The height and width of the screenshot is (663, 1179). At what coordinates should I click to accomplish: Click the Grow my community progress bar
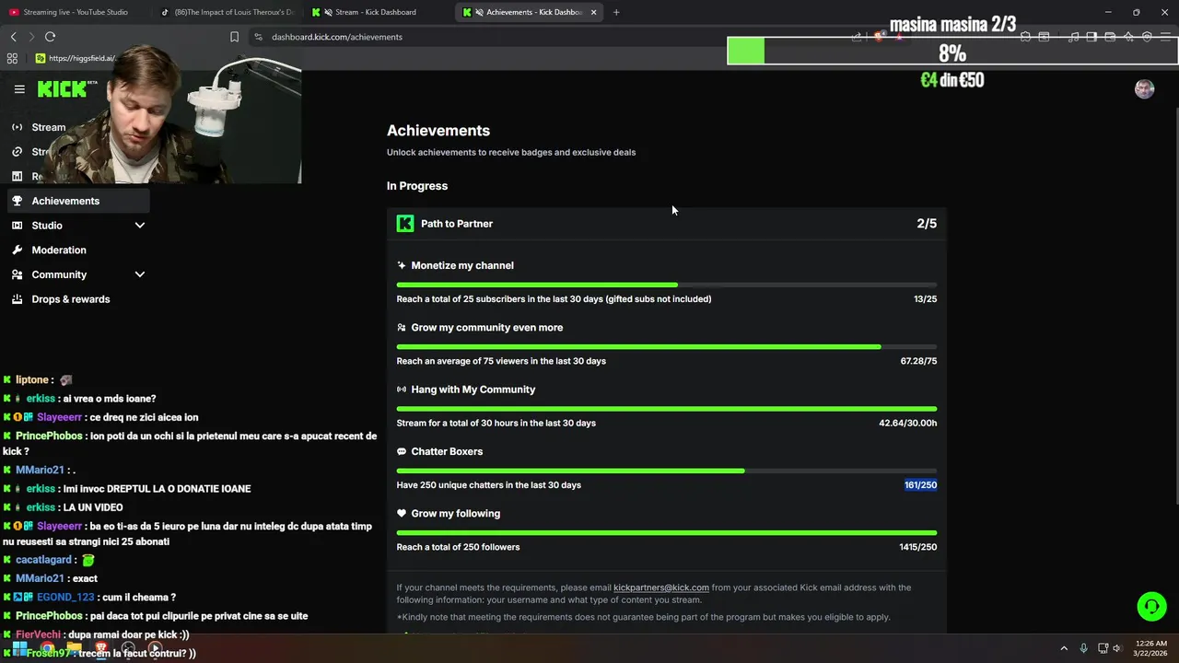(667, 347)
